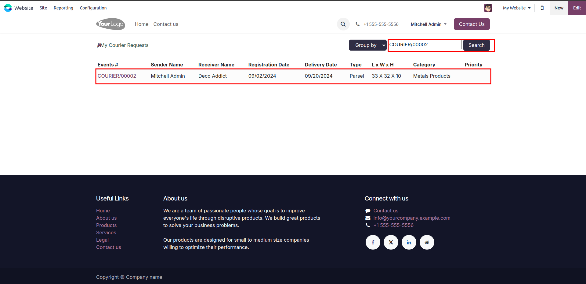
Task: Click the footer round home icon
Action: (x=427, y=242)
